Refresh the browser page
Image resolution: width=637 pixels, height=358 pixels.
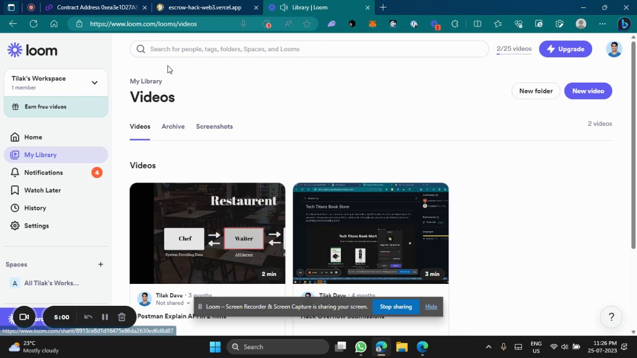tap(33, 24)
